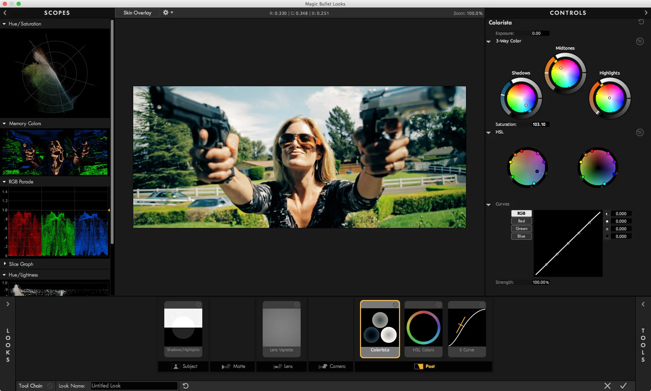Image resolution: width=651 pixels, height=391 pixels.
Task: Click the Skin Overlay button
Action: [x=137, y=13]
